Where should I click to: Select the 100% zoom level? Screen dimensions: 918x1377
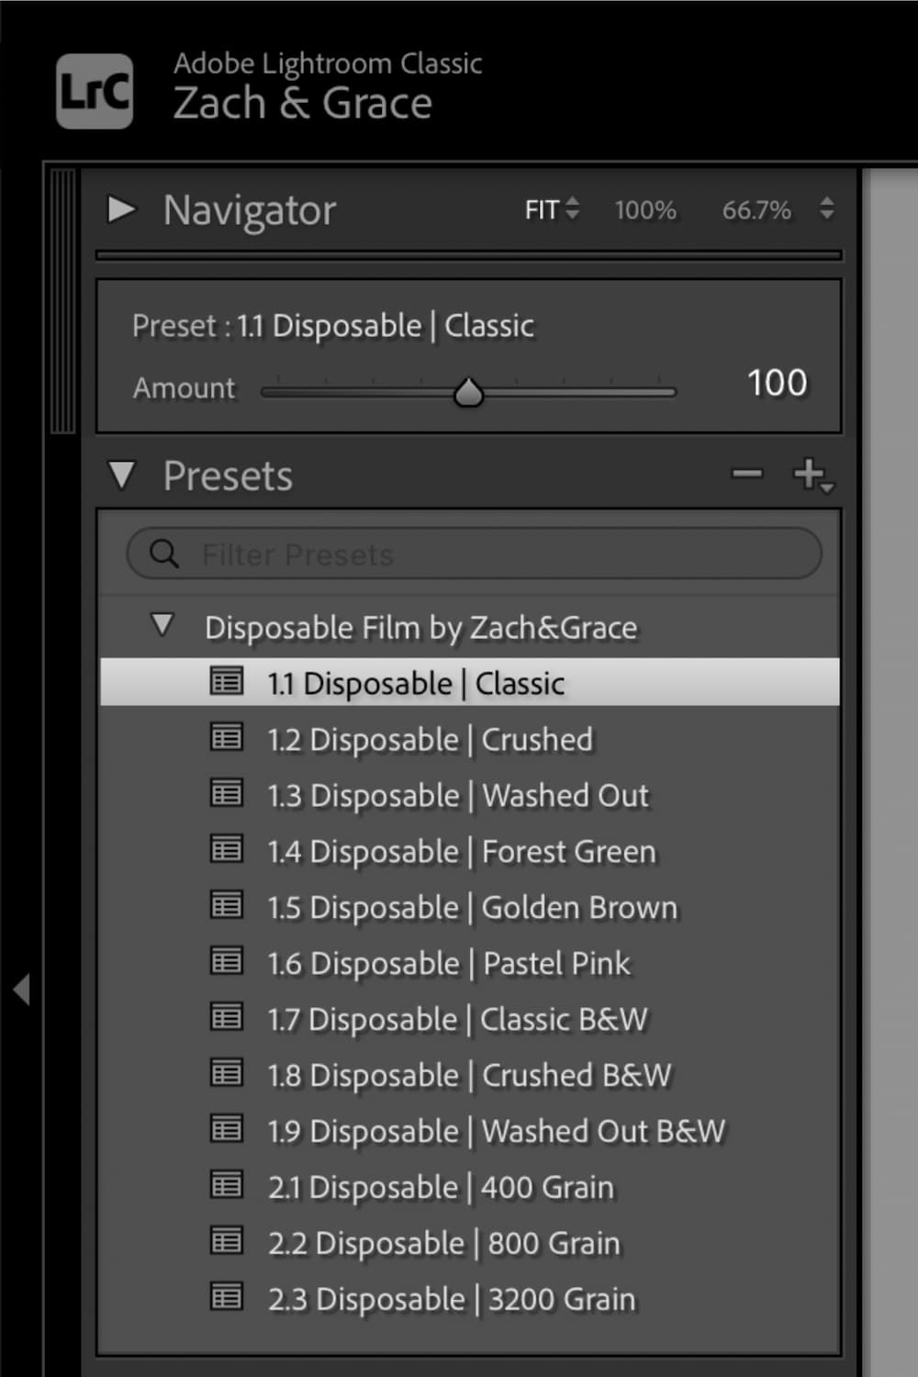pos(645,210)
